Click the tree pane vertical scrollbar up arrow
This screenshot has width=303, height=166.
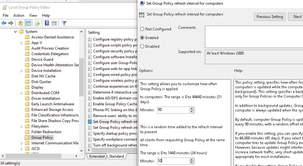point(81,32)
